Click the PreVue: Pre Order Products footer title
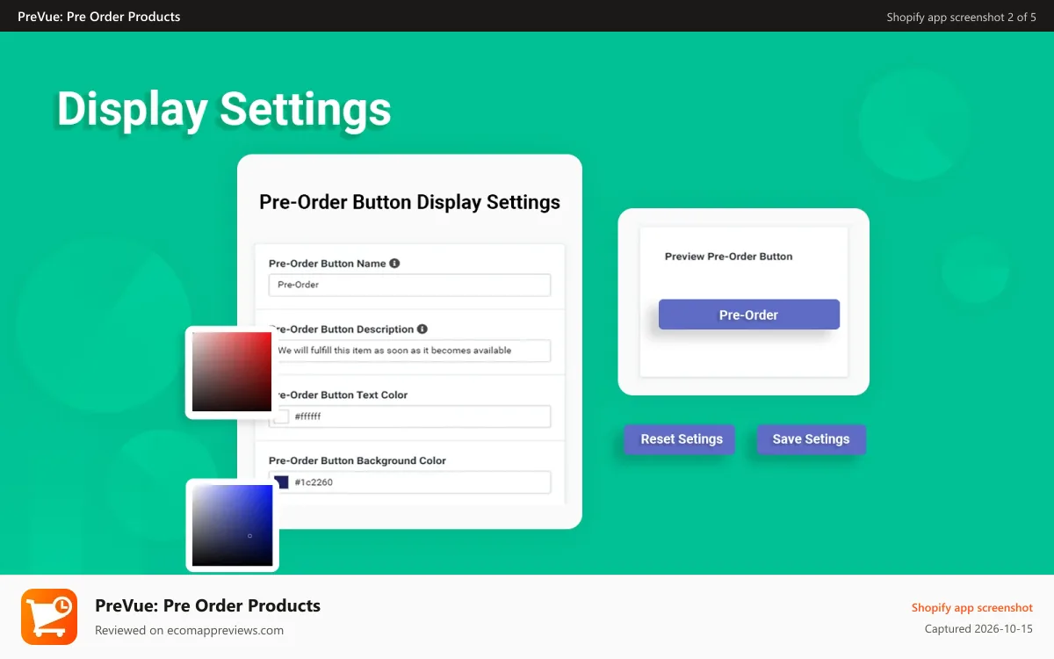 point(207,605)
